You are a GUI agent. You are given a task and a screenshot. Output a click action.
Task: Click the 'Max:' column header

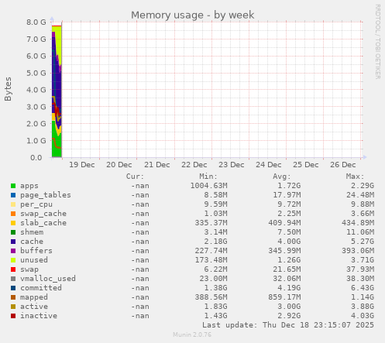[355, 177]
